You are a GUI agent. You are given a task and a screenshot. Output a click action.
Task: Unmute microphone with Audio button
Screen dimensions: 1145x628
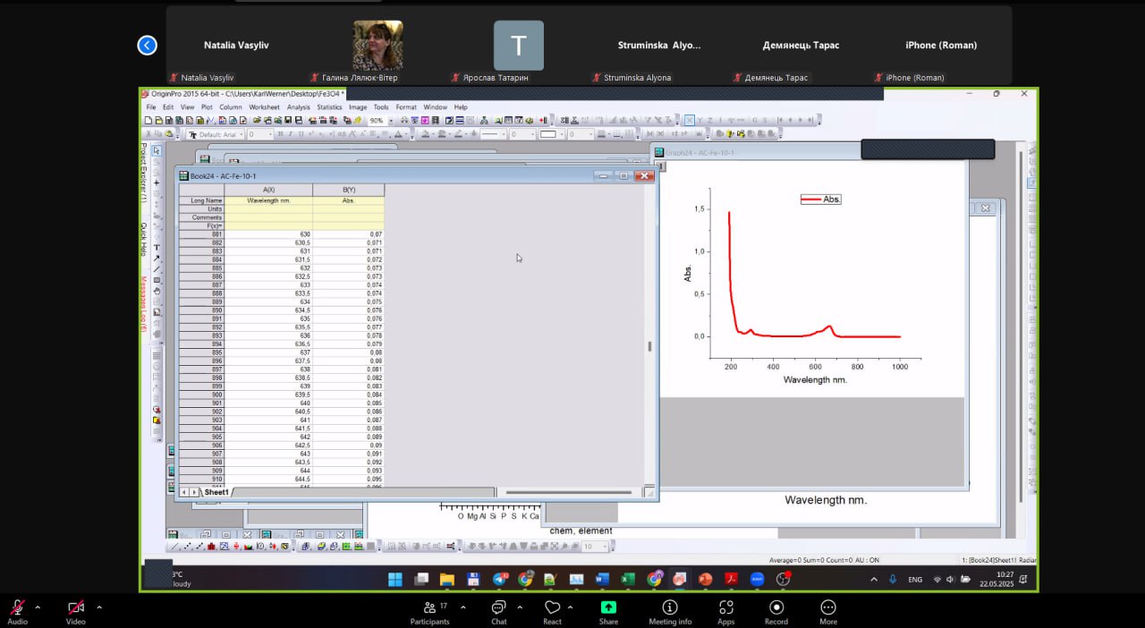[x=17, y=612]
